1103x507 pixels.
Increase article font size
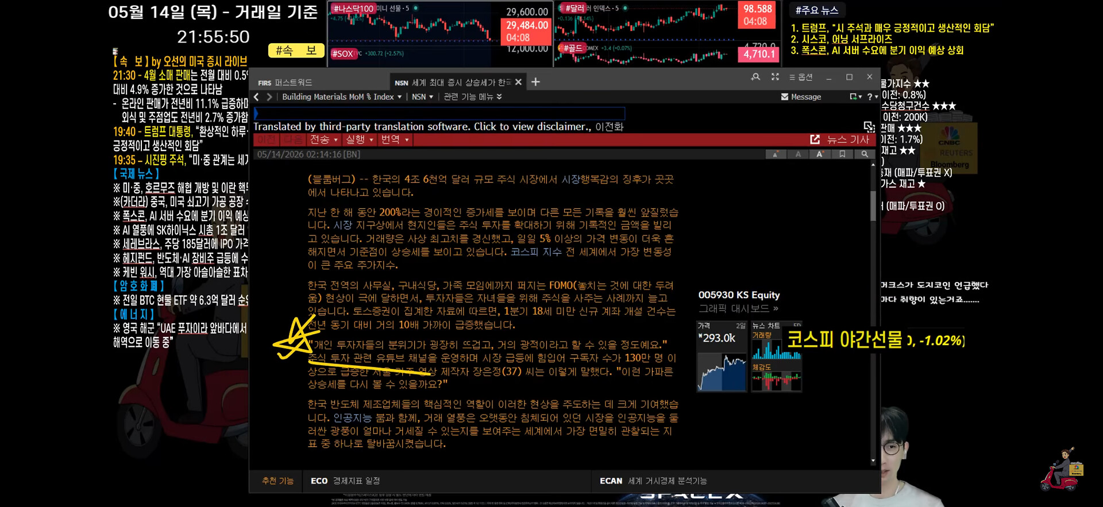[x=820, y=154]
